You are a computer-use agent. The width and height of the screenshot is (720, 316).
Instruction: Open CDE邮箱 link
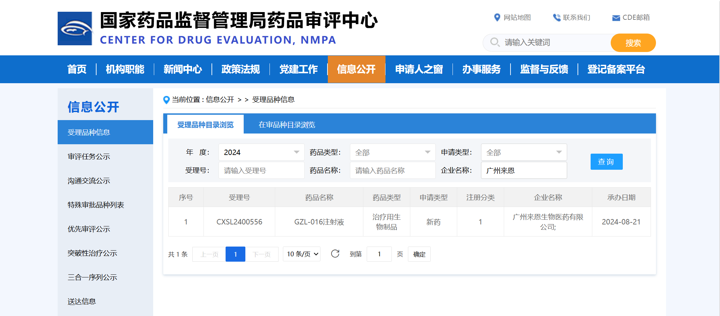(636, 17)
